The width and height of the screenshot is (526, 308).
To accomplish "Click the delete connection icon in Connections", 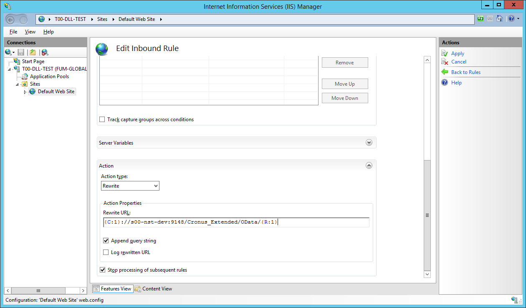I will (45, 52).
